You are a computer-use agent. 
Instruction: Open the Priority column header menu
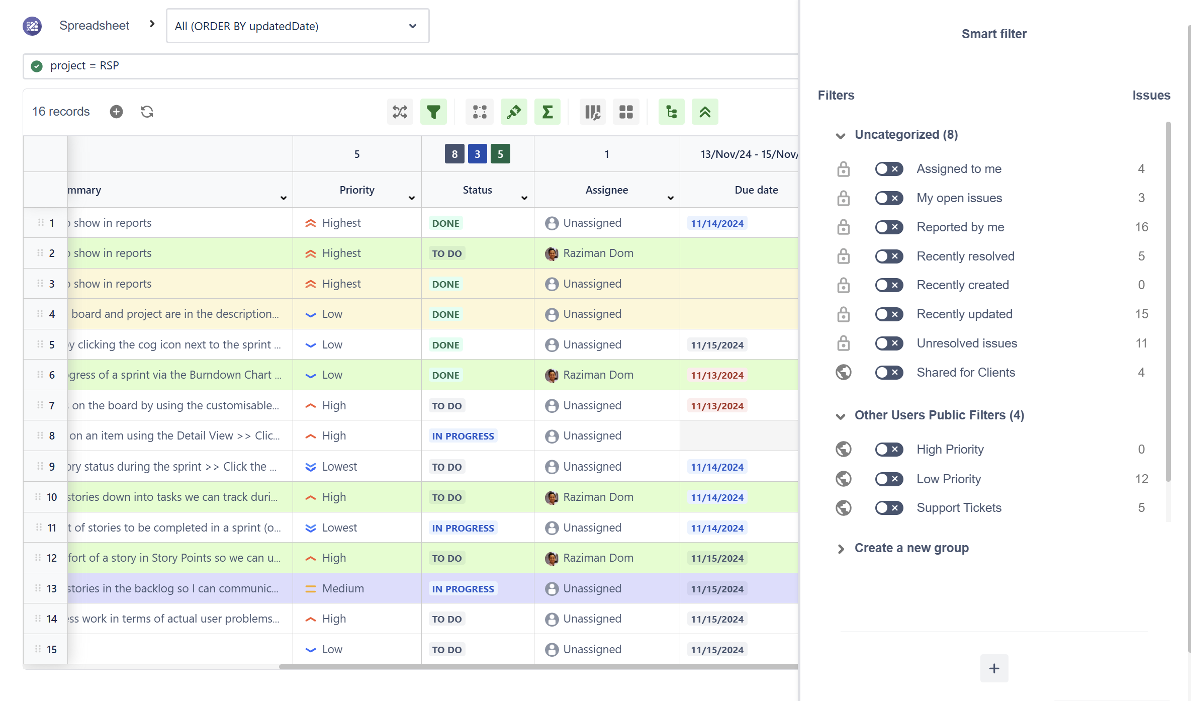pyautogui.click(x=412, y=198)
